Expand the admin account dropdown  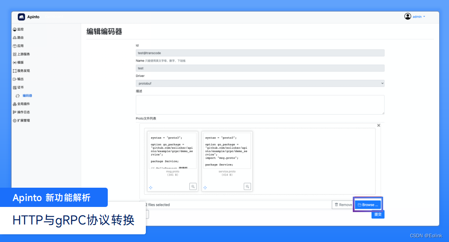[x=419, y=17]
